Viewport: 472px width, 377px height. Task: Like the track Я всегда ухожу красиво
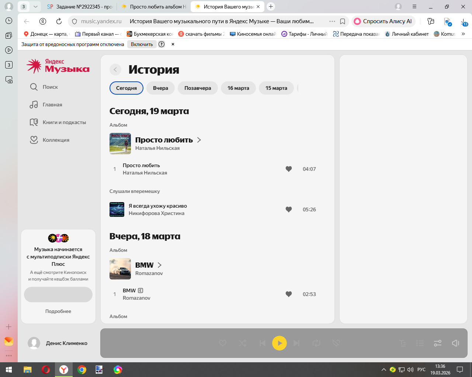click(289, 209)
